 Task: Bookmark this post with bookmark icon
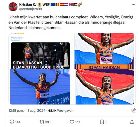coord(102,122)
